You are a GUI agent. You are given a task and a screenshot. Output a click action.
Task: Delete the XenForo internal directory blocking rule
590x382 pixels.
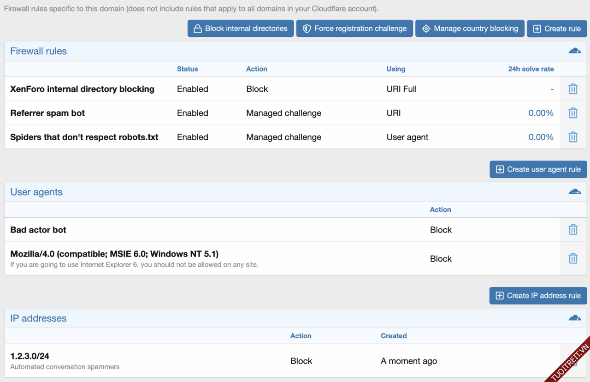coord(573,89)
